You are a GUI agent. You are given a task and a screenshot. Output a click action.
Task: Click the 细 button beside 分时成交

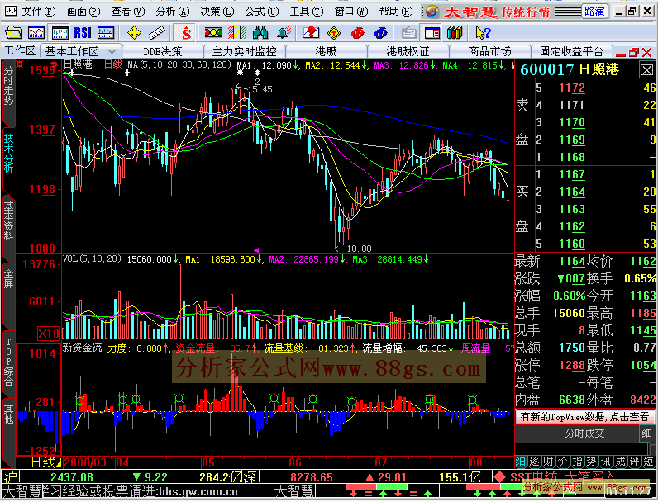click(x=646, y=433)
